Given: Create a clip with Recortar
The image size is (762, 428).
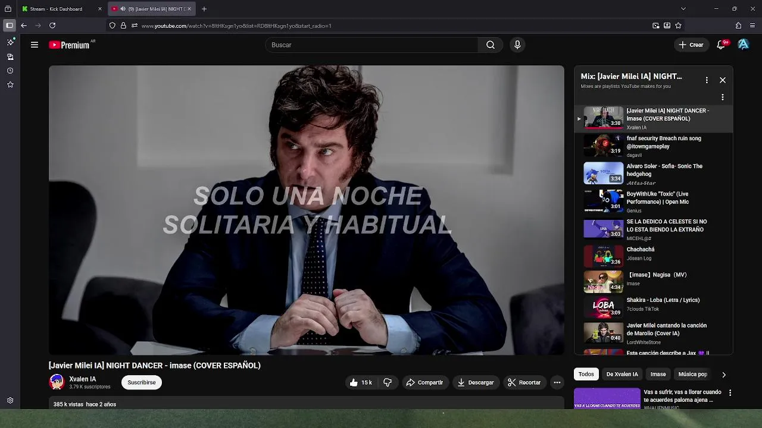Looking at the screenshot, I should [524, 382].
